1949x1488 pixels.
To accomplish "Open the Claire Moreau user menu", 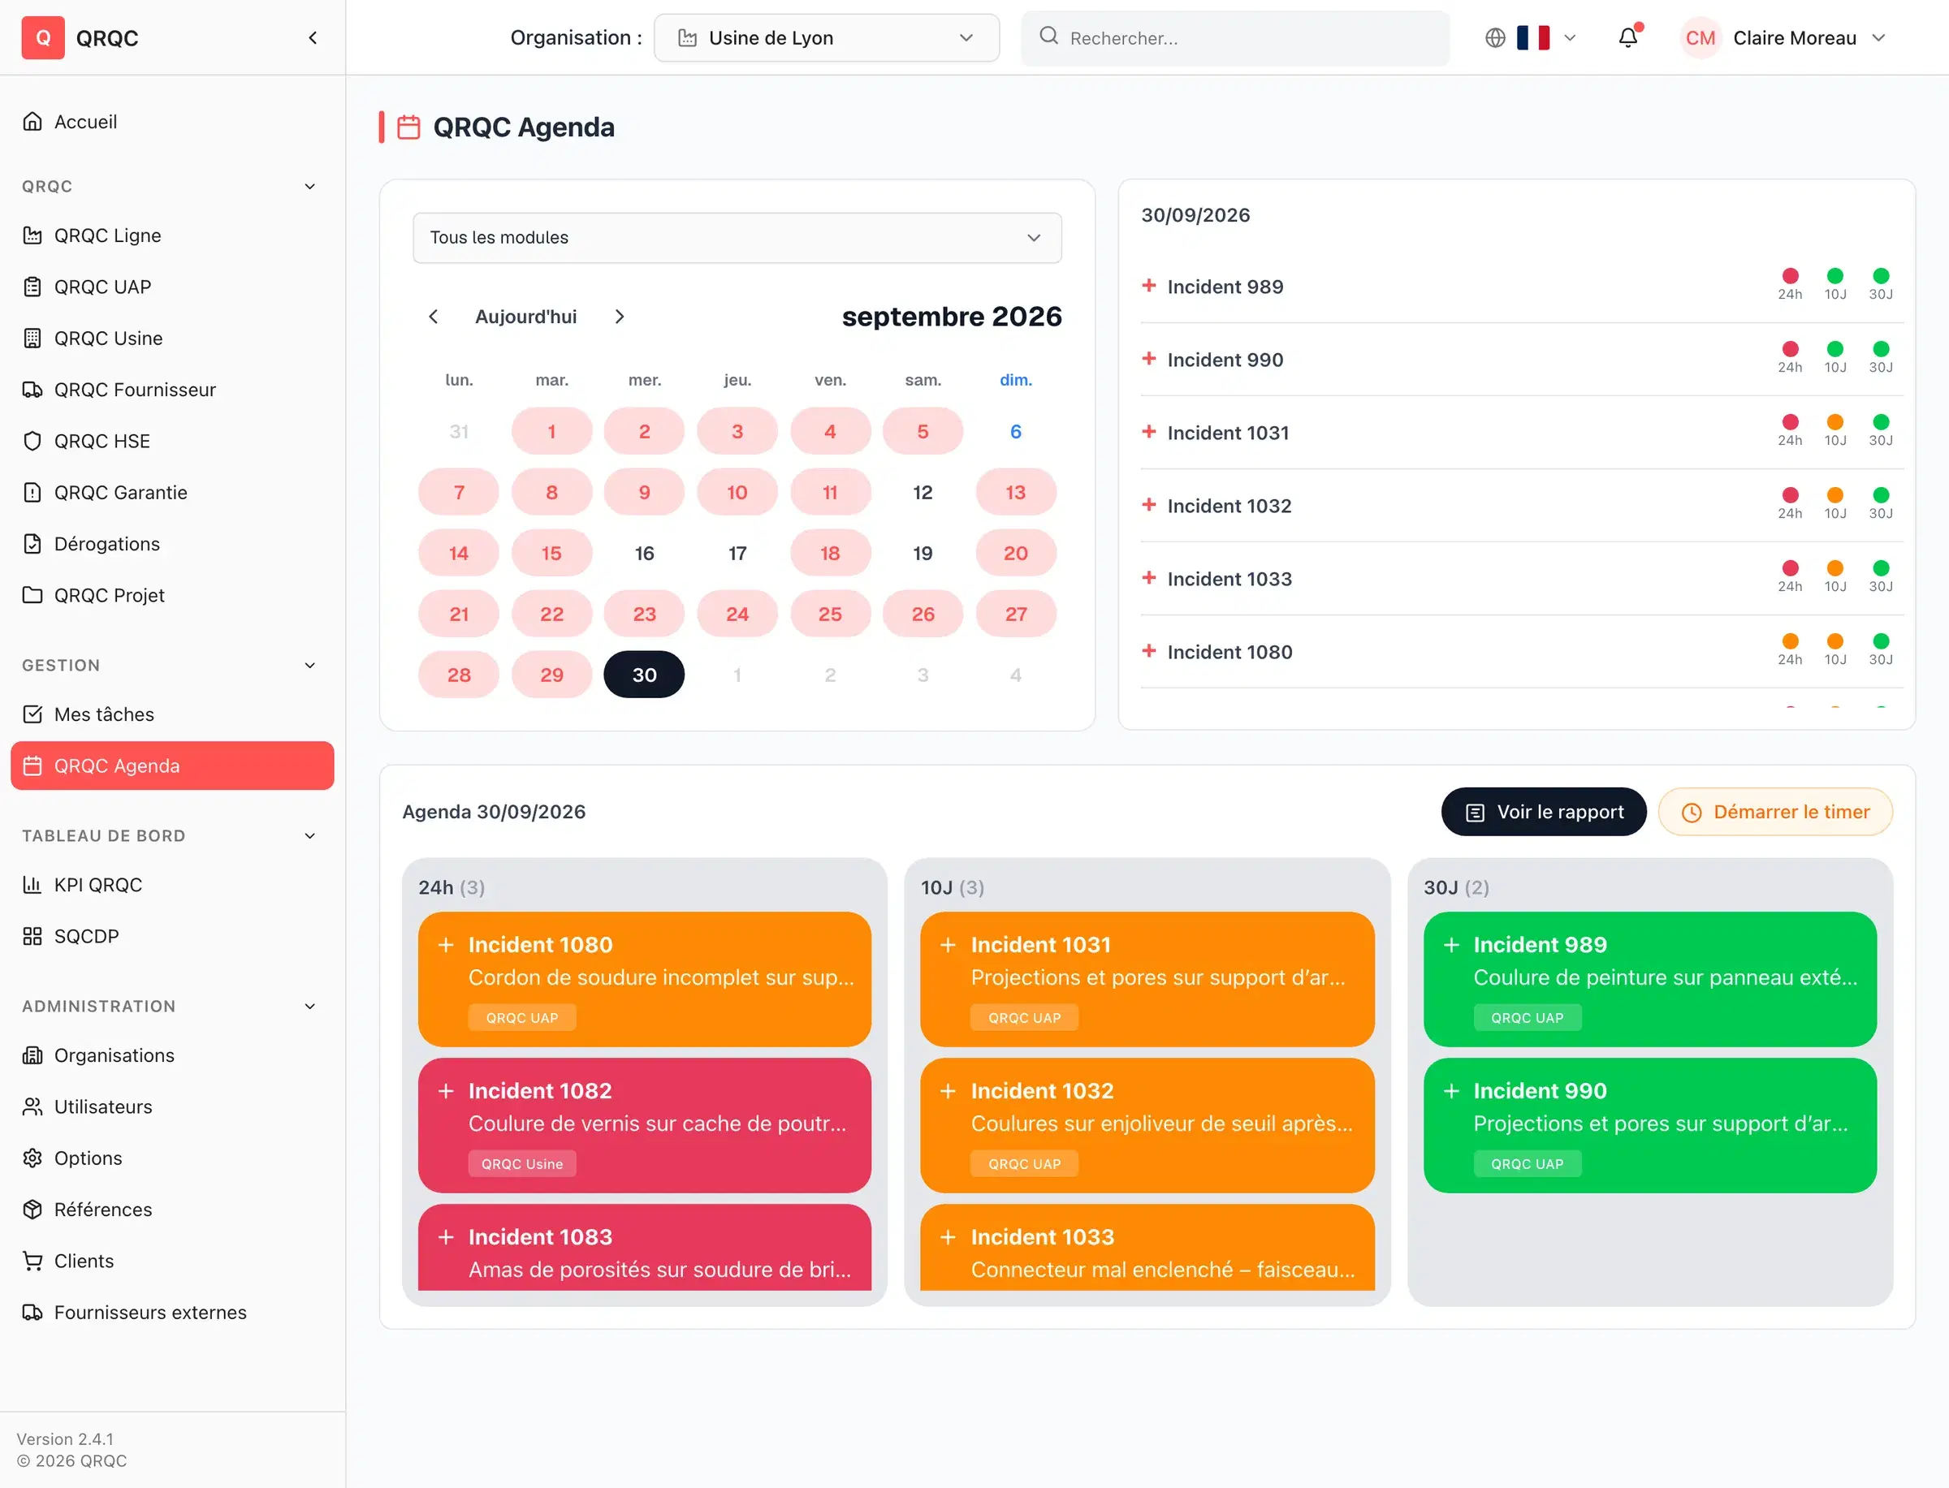I will [1784, 37].
